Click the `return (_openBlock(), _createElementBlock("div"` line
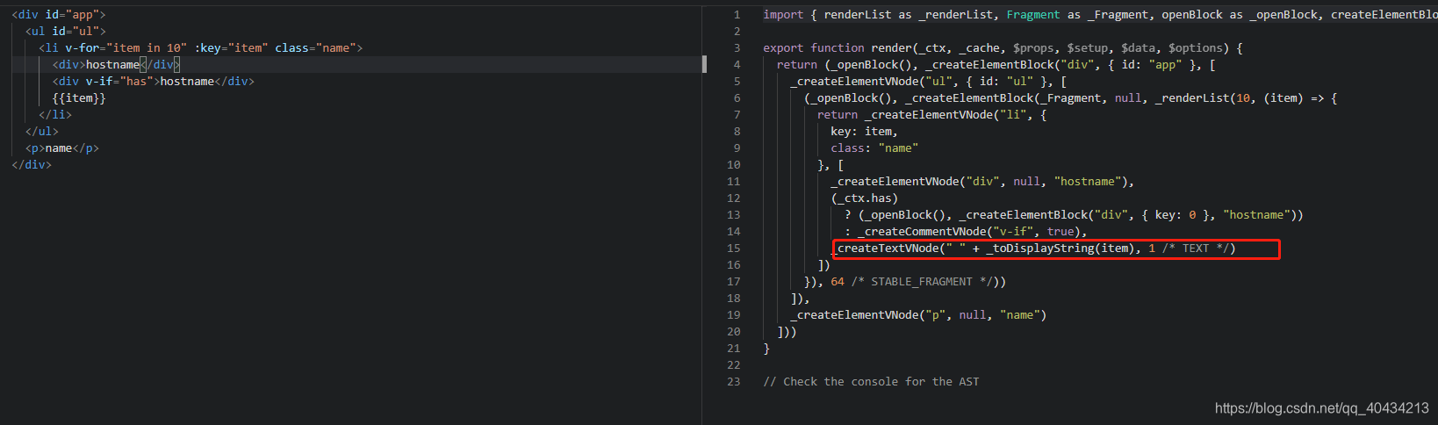 pos(996,64)
